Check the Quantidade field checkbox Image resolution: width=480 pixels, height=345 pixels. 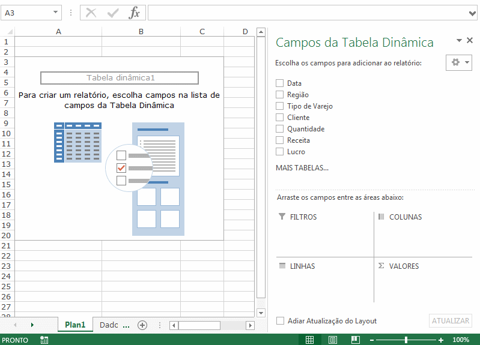[x=279, y=129]
